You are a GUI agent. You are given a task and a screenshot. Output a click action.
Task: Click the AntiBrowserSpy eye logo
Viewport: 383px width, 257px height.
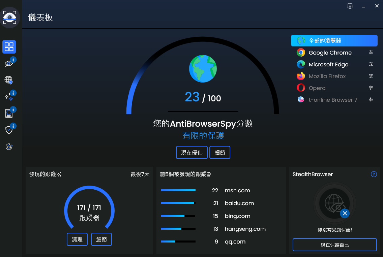(x=9, y=17)
